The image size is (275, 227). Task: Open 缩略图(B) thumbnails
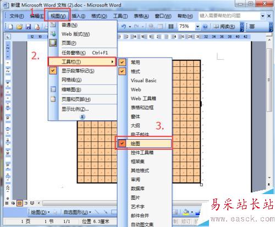click(82, 89)
